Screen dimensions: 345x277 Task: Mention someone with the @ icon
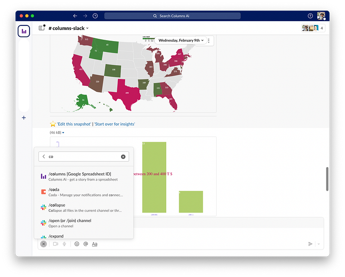coord(85,244)
